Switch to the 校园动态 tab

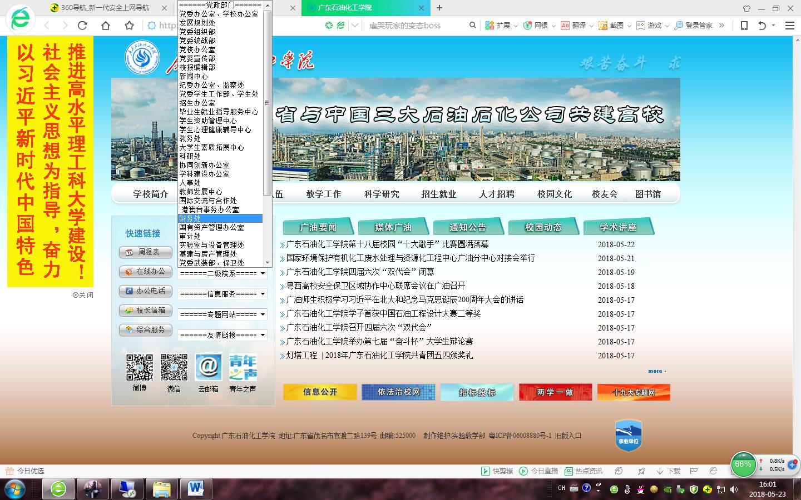[x=543, y=227]
